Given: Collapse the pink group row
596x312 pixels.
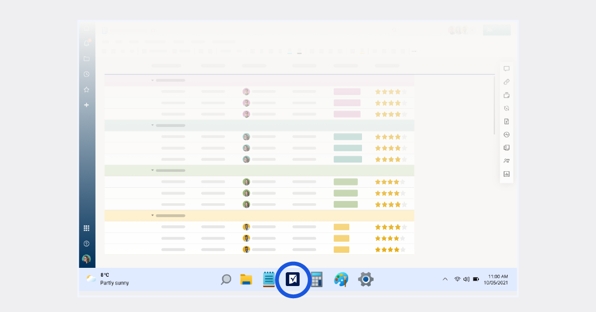Looking at the screenshot, I should [x=153, y=80].
